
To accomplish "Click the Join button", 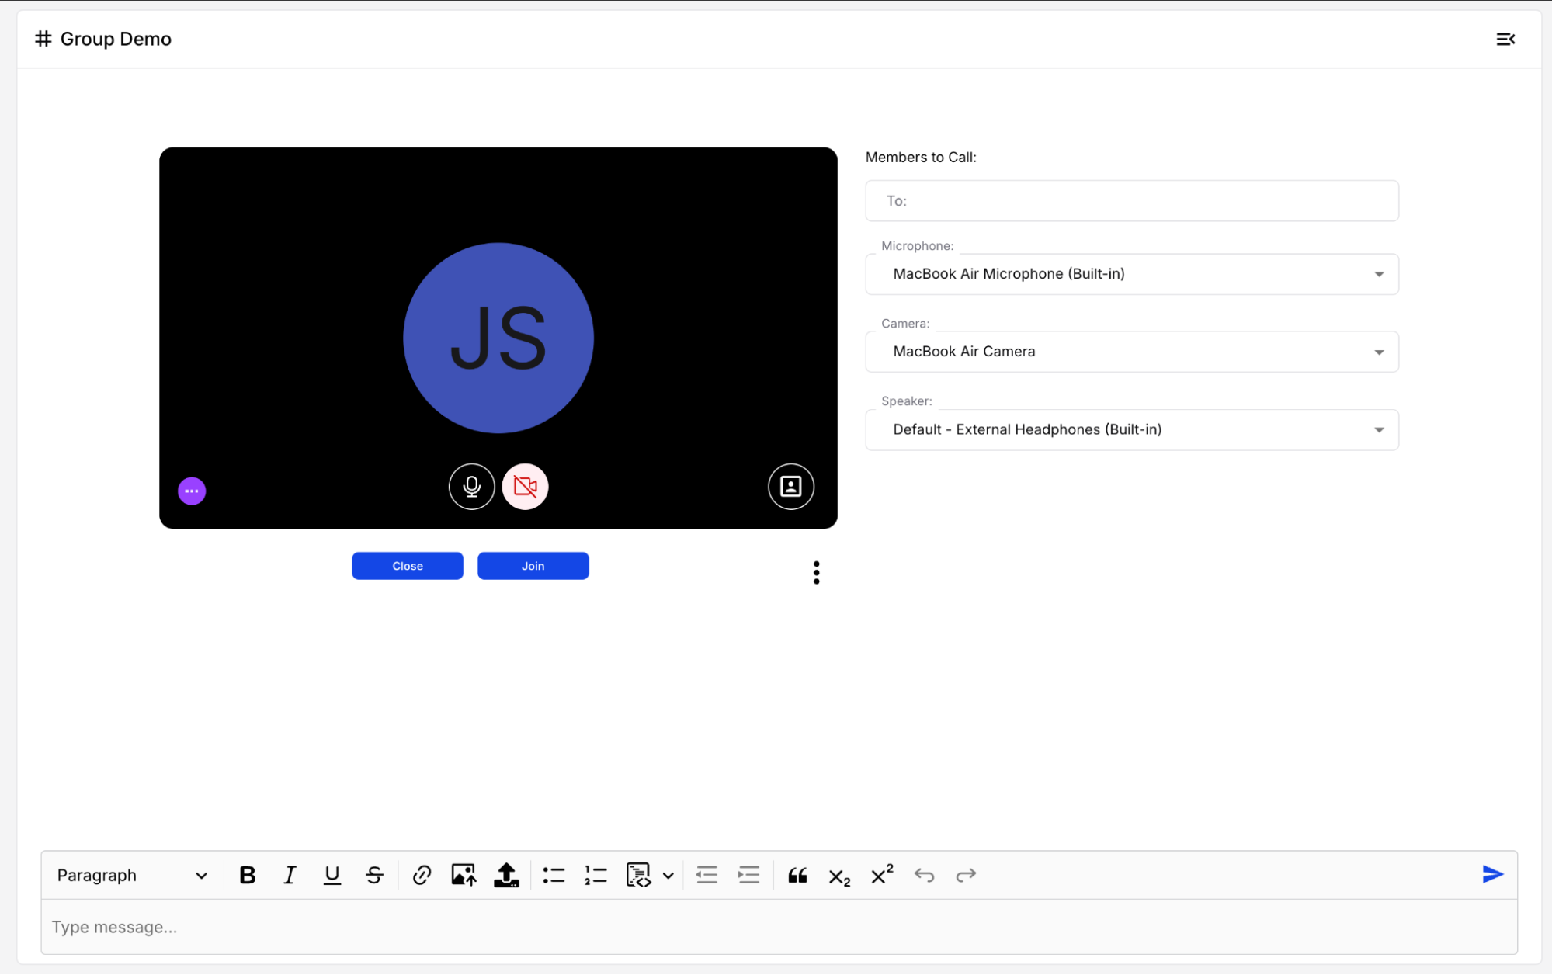I will click(533, 566).
